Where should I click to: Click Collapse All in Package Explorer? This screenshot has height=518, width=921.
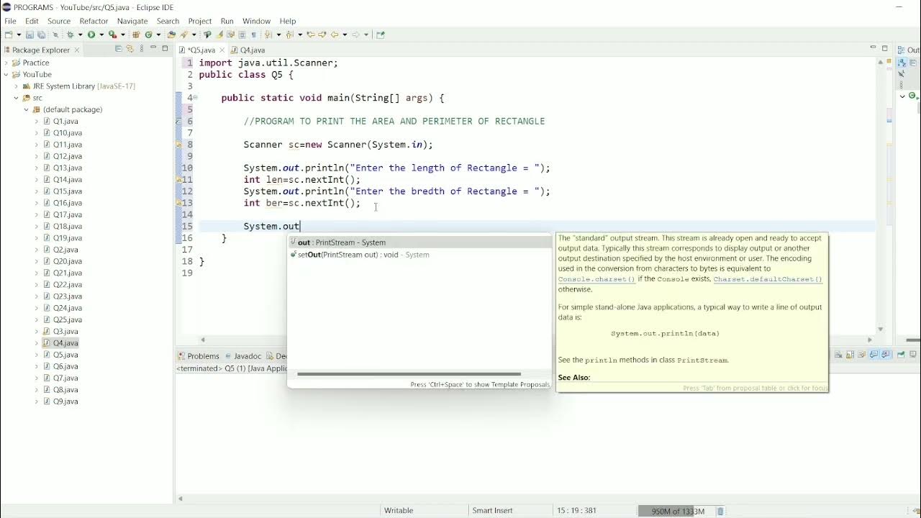pyautogui.click(x=119, y=49)
